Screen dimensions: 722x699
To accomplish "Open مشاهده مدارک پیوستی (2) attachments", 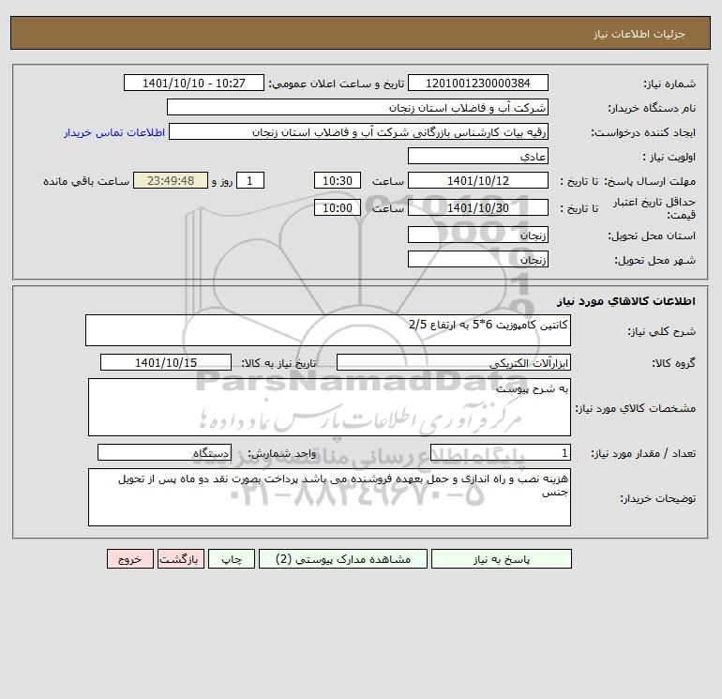I will point(343,559).
